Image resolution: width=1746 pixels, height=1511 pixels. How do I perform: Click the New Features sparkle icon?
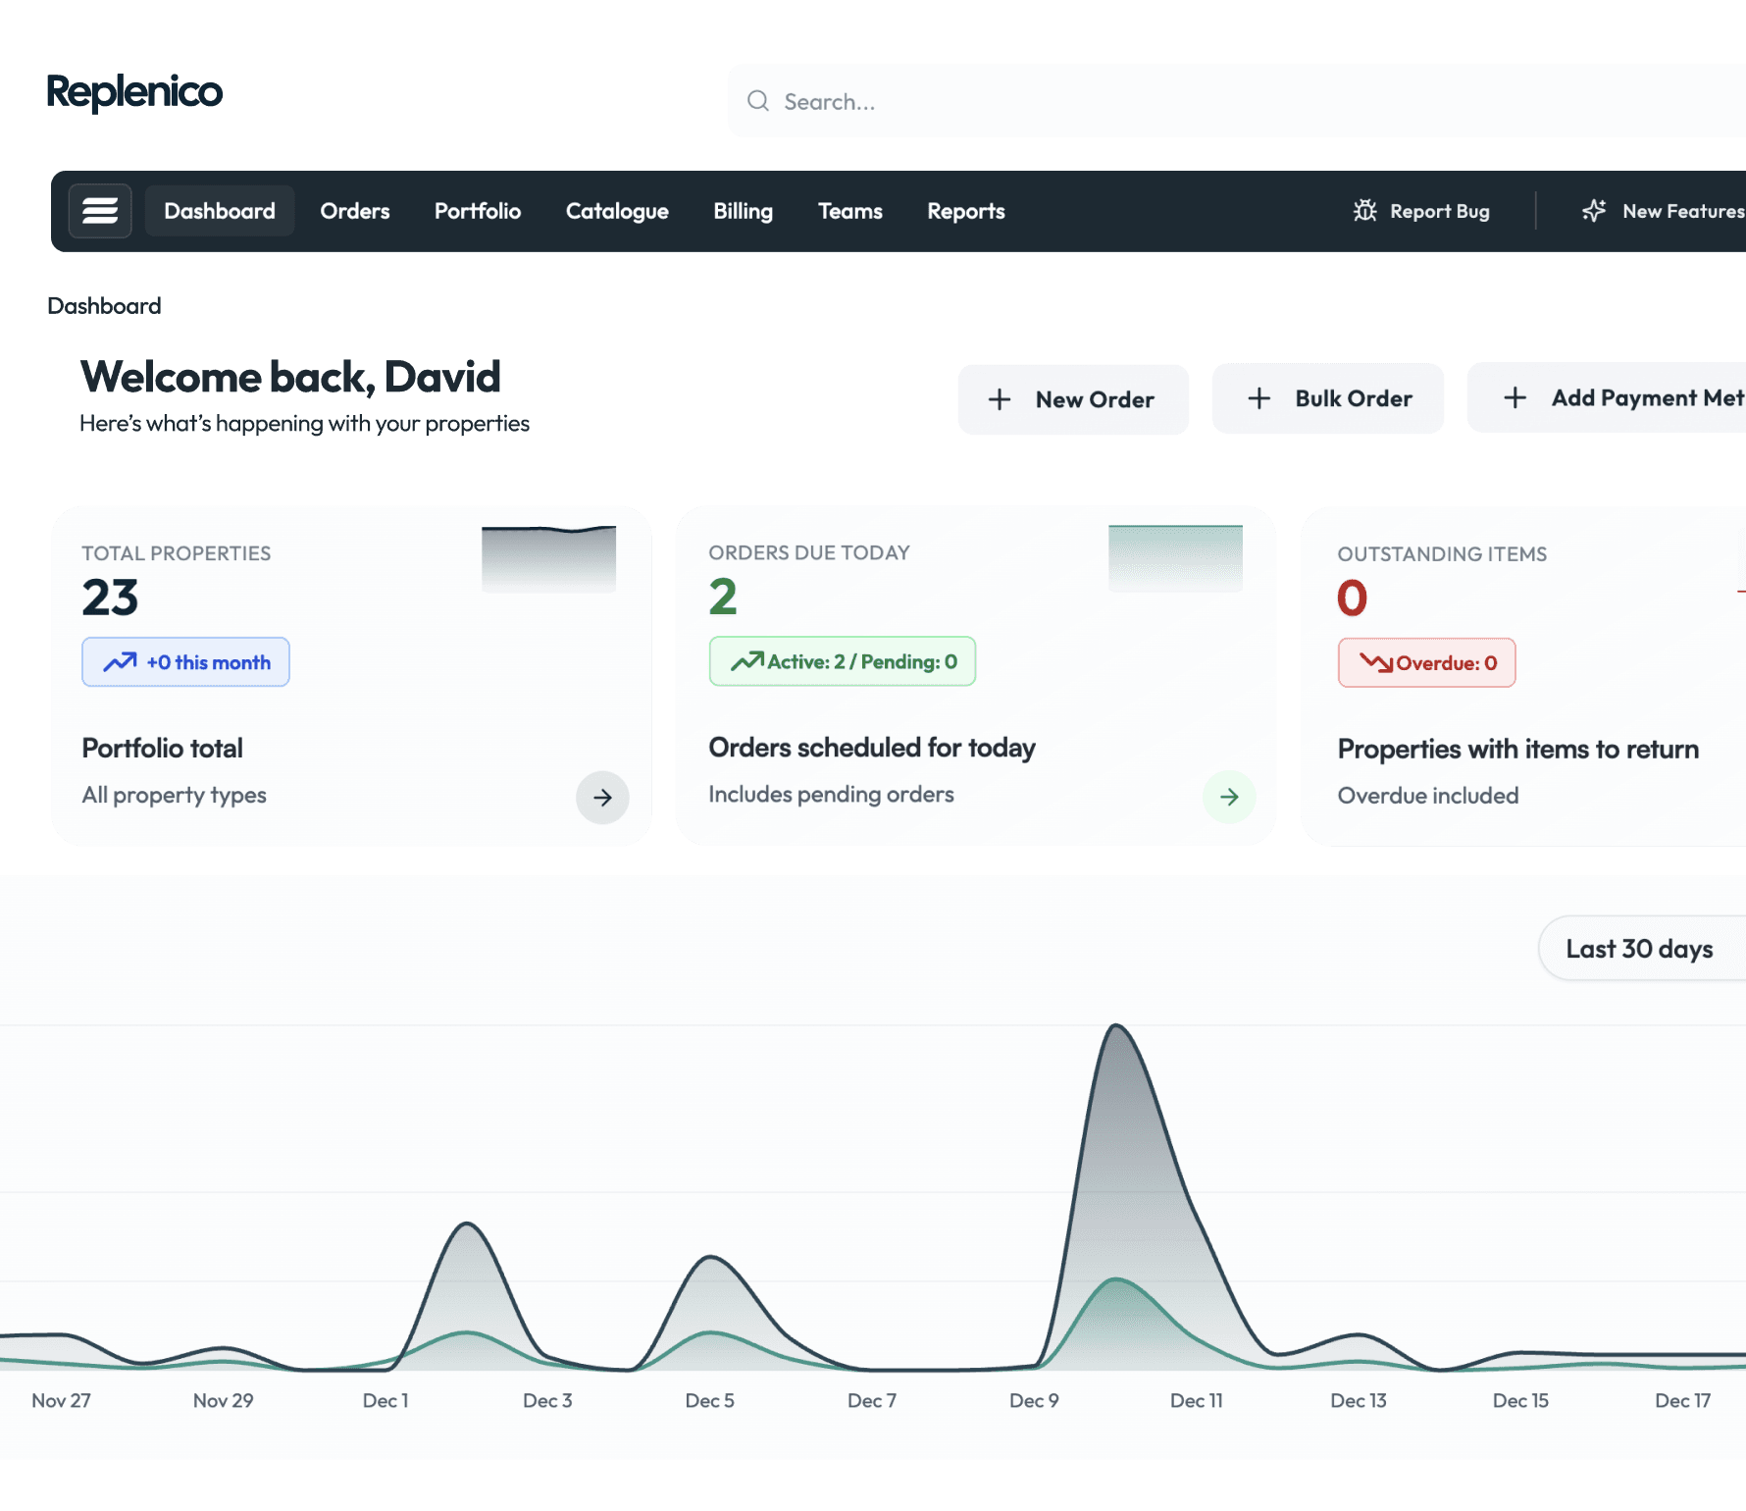click(x=1594, y=211)
